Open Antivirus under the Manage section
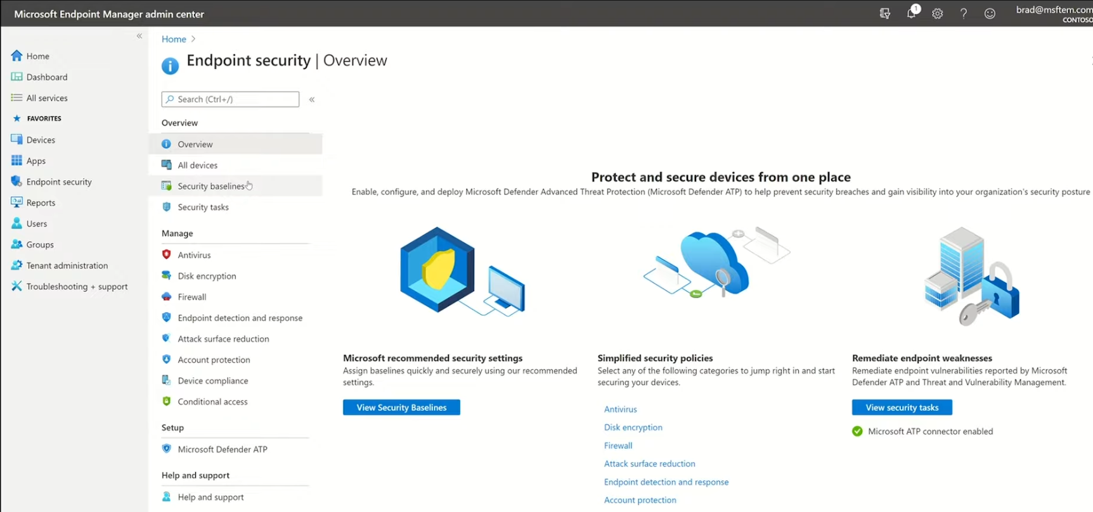Screen dimensions: 1093x512 (194, 255)
